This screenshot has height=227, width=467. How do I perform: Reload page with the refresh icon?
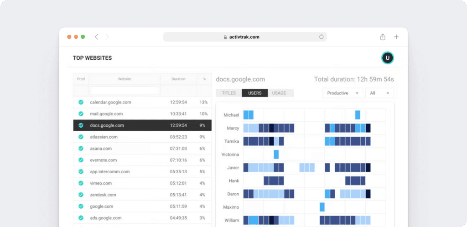(x=321, y=37)
